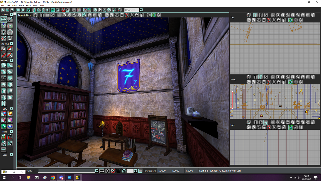Screen dimensions: 321x181
Task: Click the red triangle 2D shape editor icon
Action: [63, 10]
